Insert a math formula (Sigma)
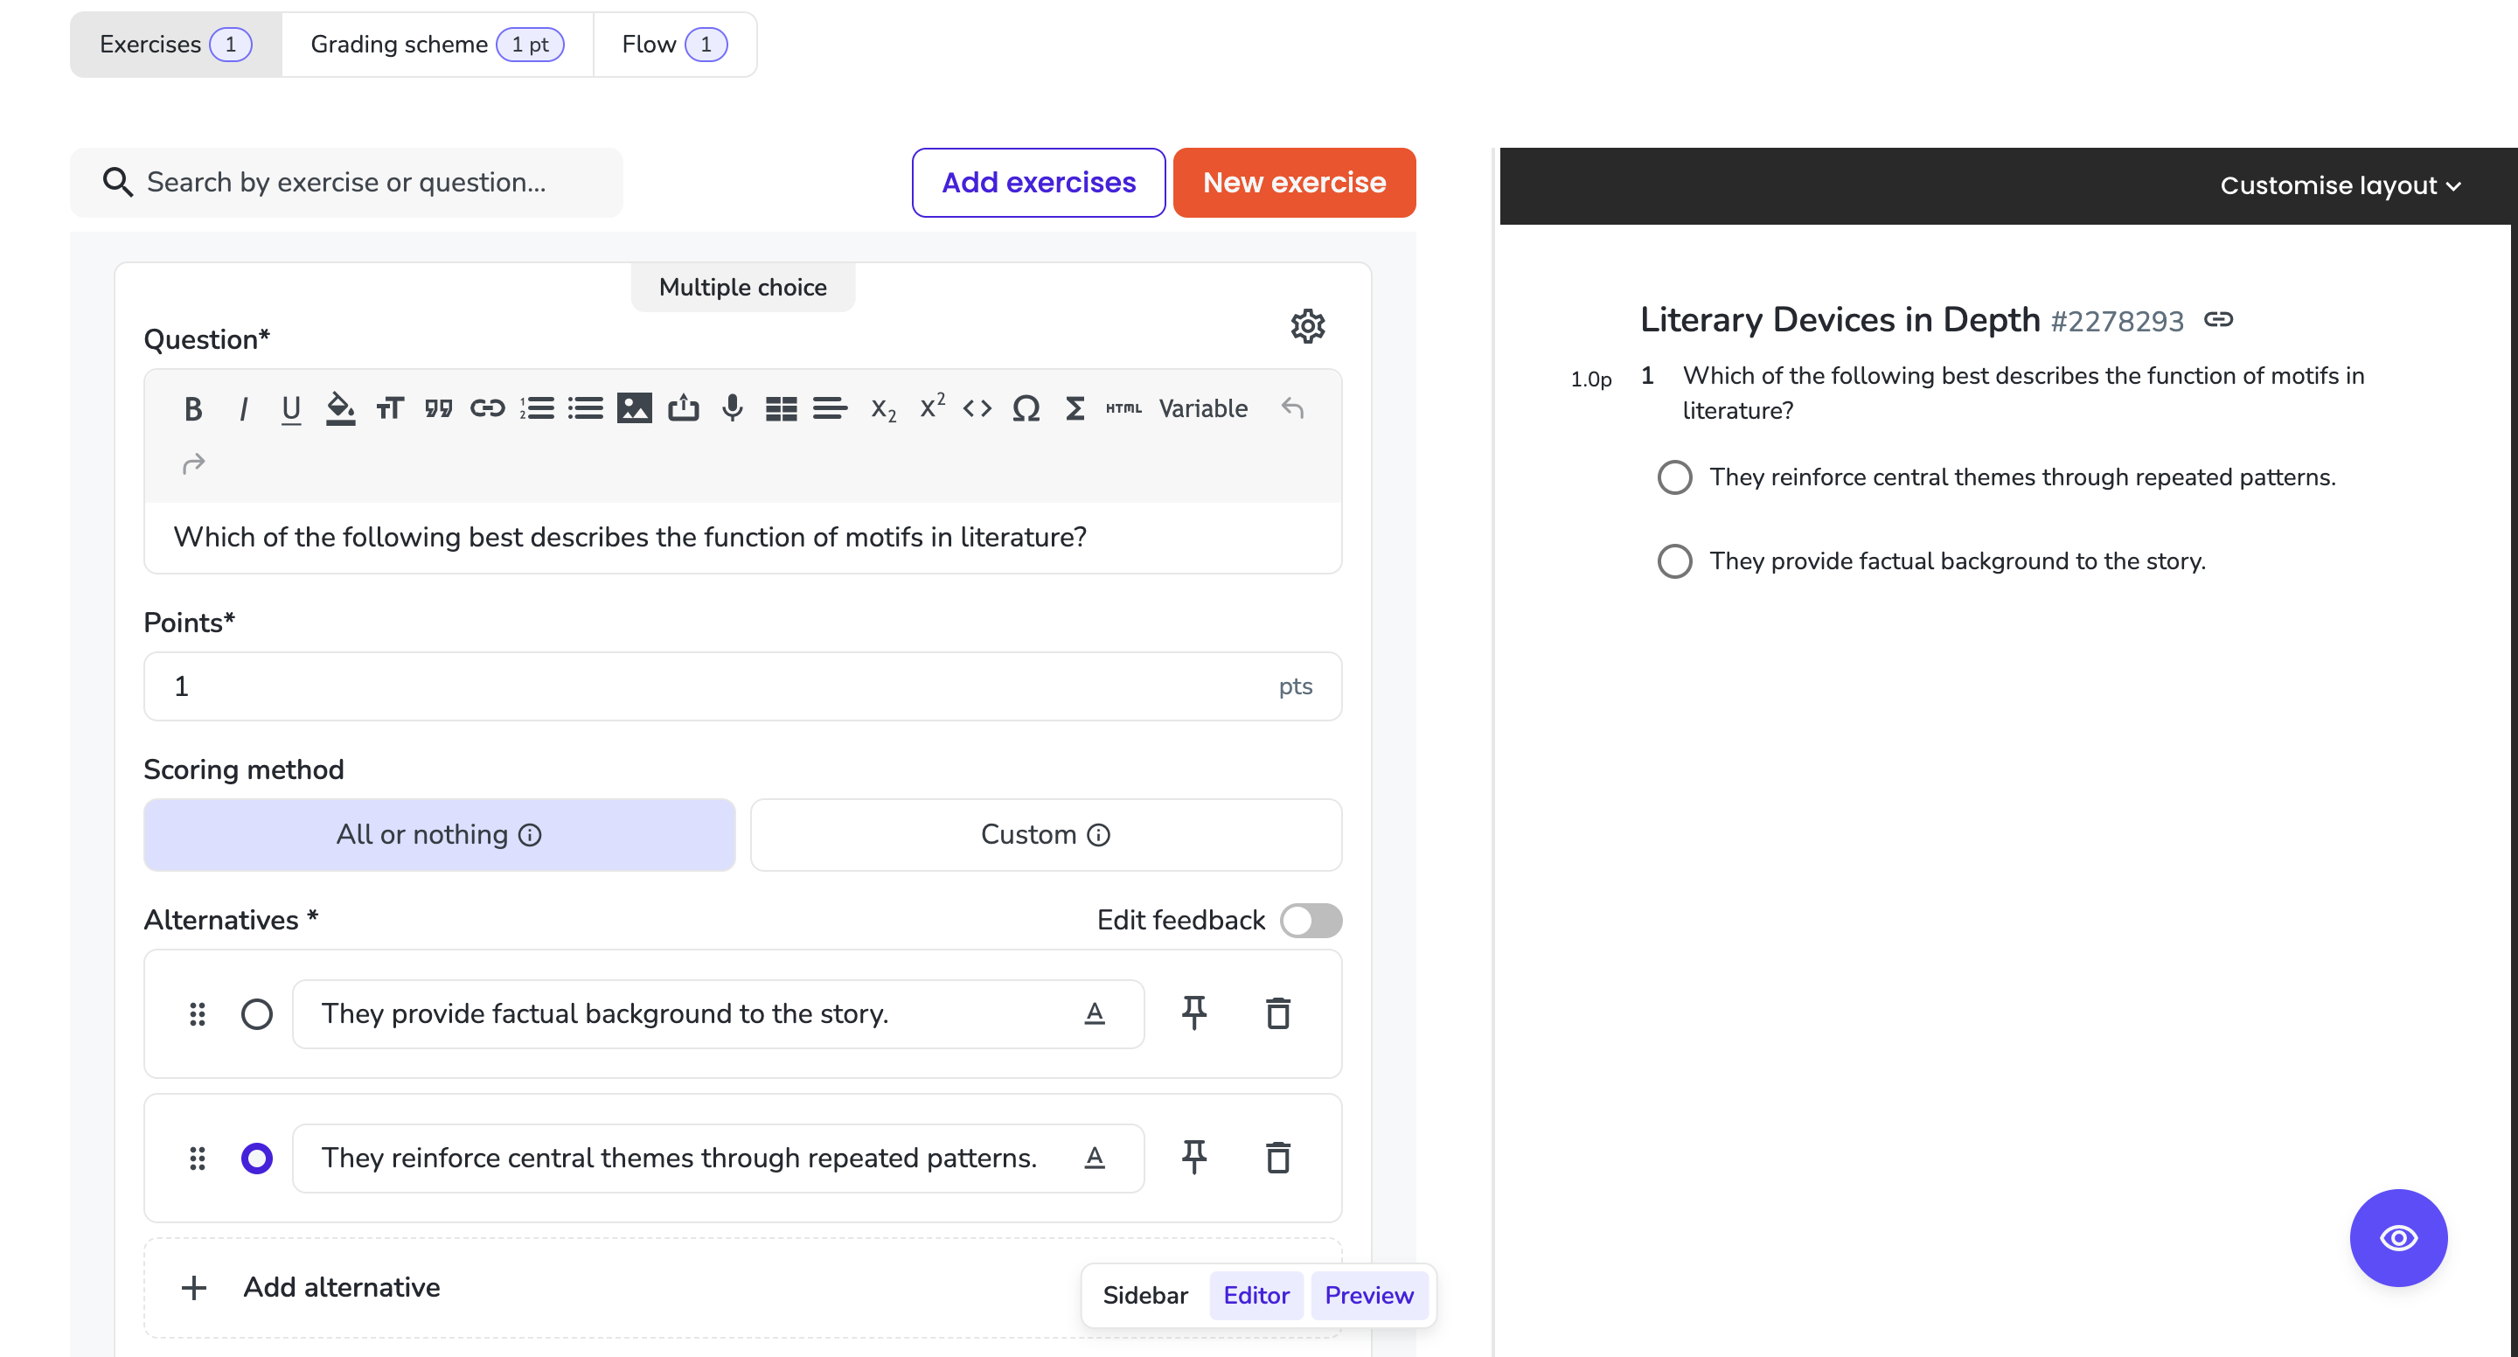Screen dimensions: 2518x1357 pos(1075,408)
